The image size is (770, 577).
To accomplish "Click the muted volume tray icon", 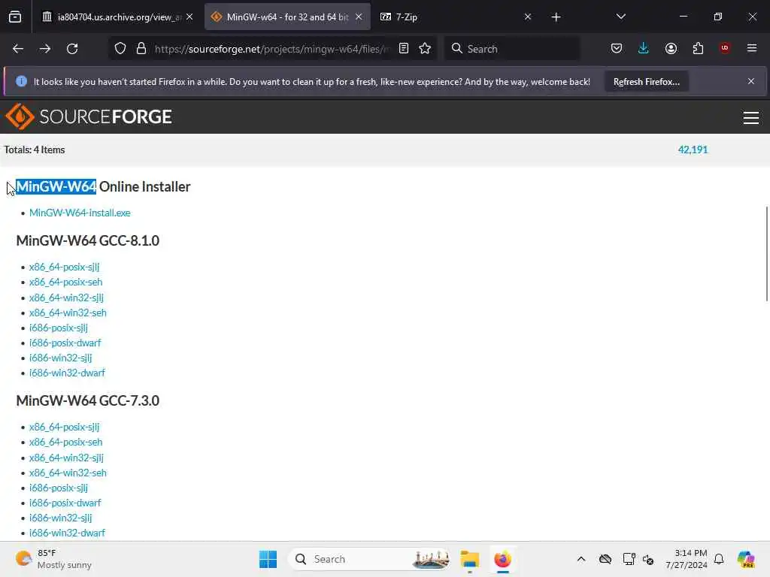I will pos(647,559).
